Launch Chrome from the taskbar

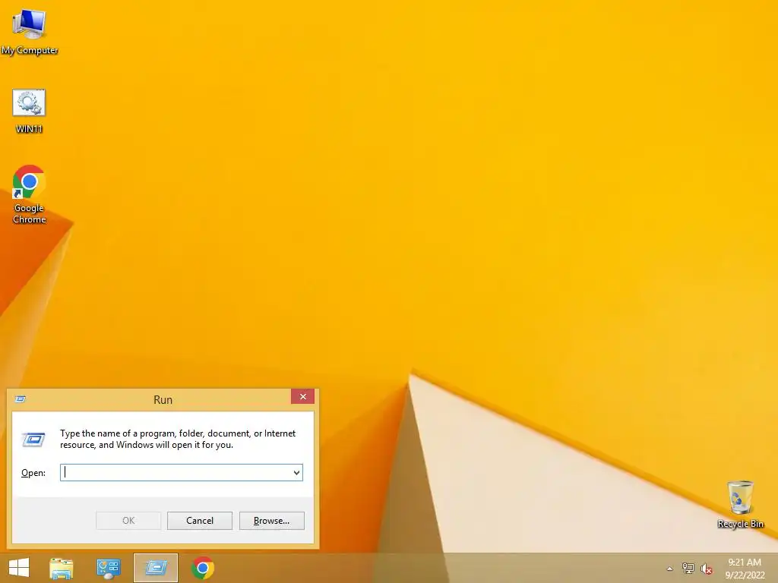point(202,568)
